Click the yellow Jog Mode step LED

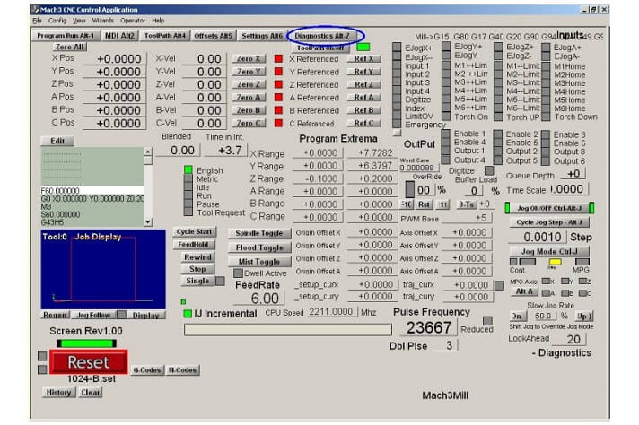(x=555, y=262)
